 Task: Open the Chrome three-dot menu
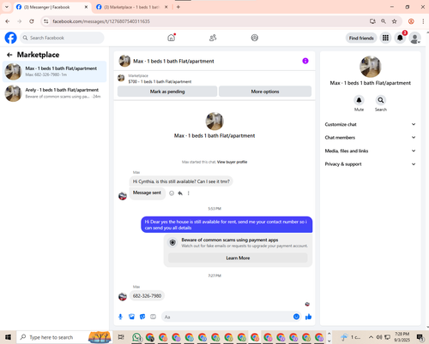(x=423, y=21)
